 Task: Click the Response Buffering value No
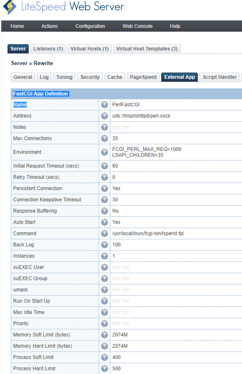[x=115, y=211]
